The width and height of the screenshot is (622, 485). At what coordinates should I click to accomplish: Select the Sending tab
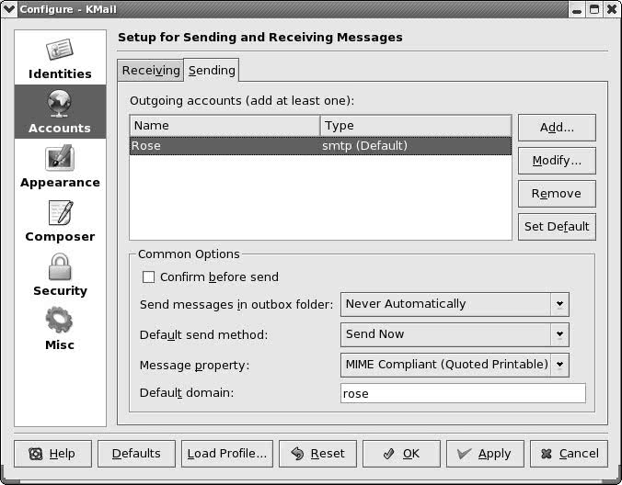(212, 71)
